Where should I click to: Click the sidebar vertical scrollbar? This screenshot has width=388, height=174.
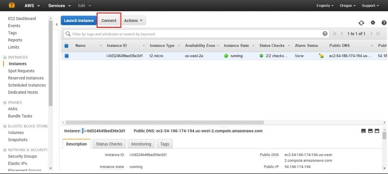tap(51, 63)
